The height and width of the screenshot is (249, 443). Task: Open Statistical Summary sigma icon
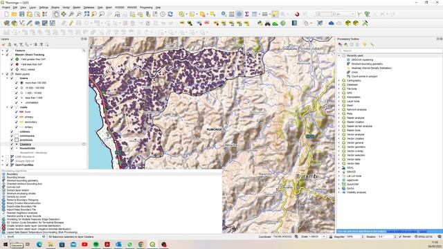(246, 14)
